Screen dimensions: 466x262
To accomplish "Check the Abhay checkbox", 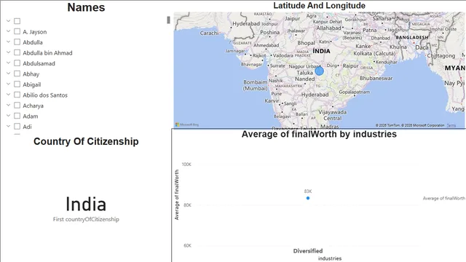I will (17, 74).
